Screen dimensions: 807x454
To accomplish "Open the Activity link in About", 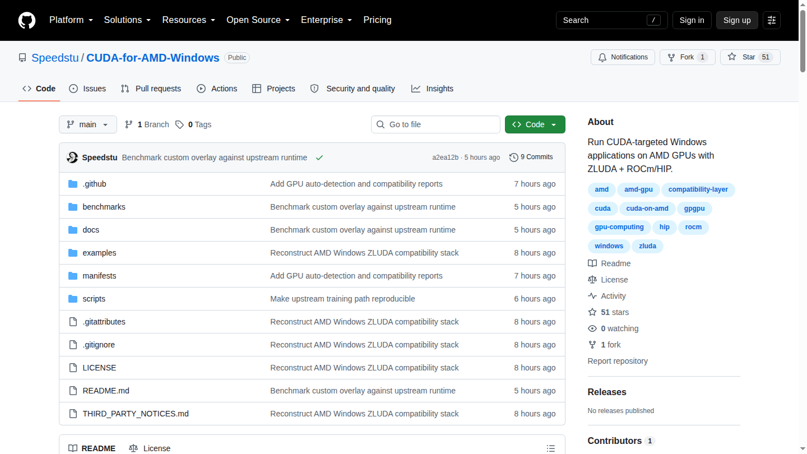I will (607, 296).
